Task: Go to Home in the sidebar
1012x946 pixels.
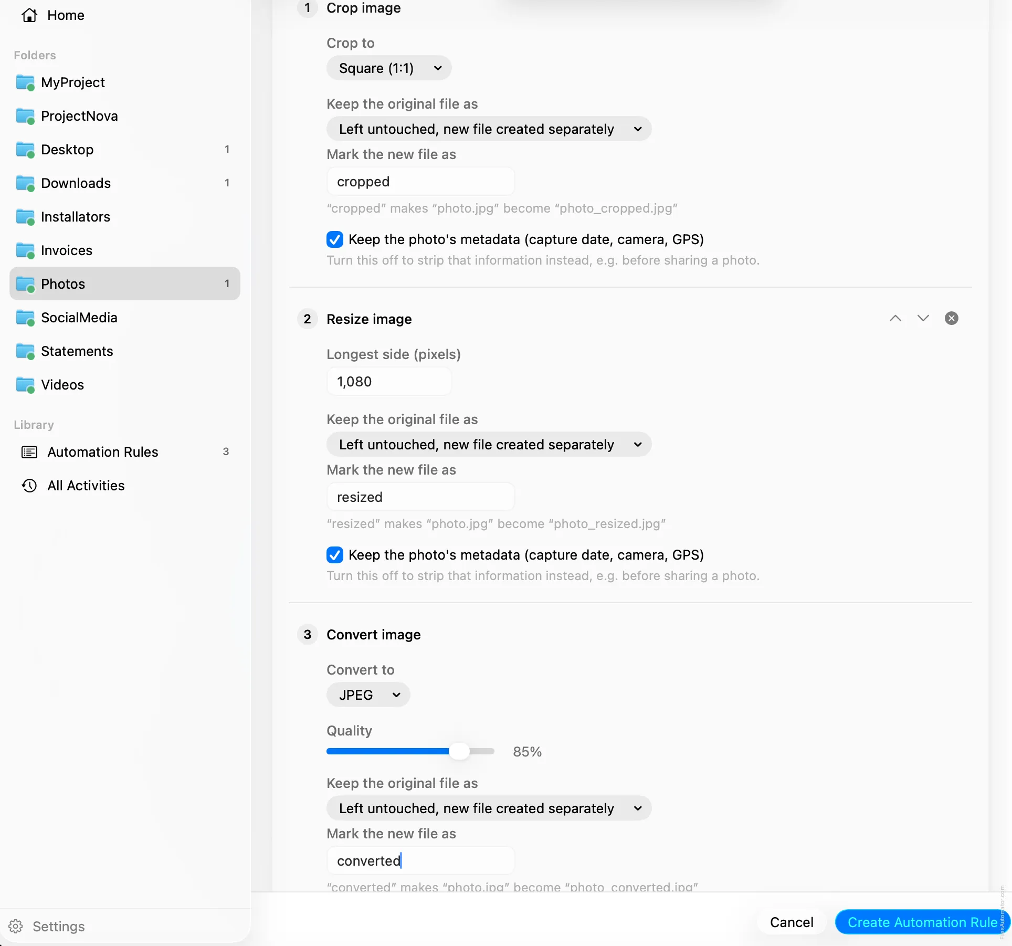Action: [125, 15]
